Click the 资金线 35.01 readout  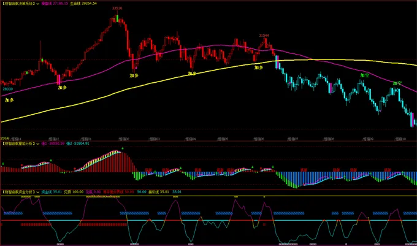[52, 192]
